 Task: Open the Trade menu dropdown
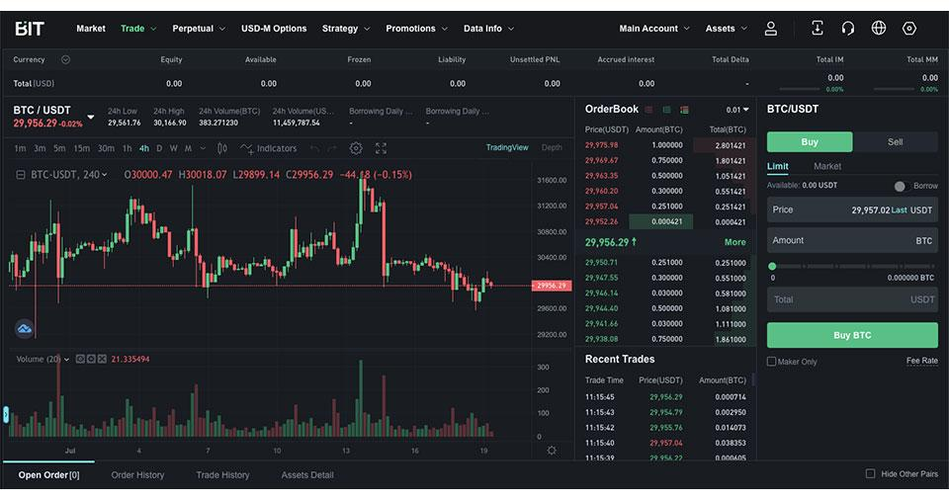tap(138, 29)
